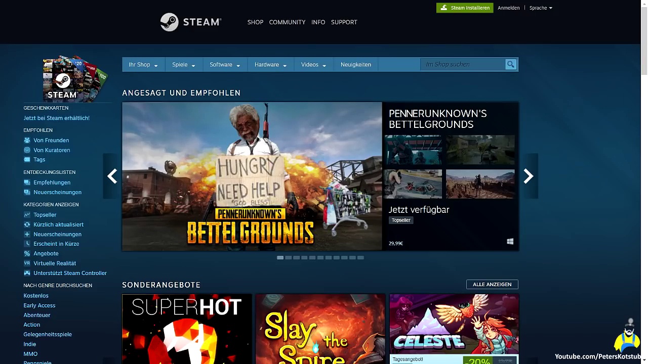Click the Steam logo in header
The height and width of the screenshot is (364, 648).
coord(190,22)
